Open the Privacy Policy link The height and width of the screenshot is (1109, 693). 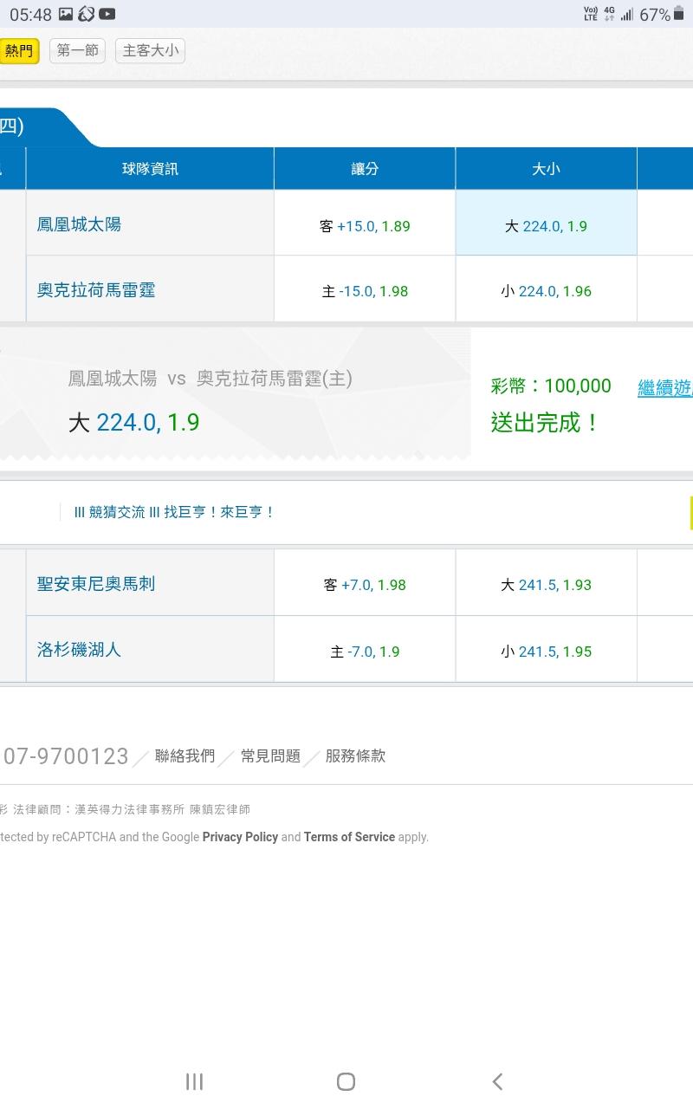tap(240, 837)
